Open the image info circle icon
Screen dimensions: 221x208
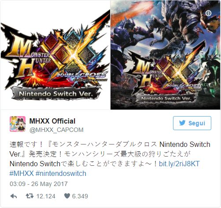pyautogui.click(x=208, y=13)
